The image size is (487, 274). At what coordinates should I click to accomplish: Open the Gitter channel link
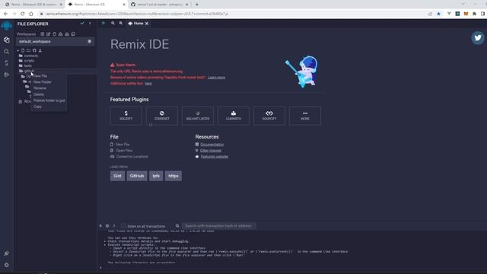pos(211,151)
